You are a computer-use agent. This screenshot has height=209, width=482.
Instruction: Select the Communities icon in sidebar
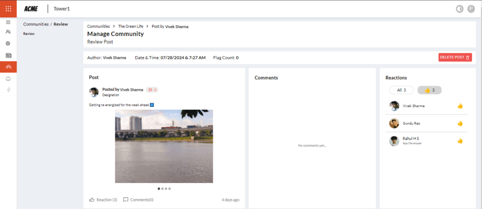pyautogui.click(x=8, y=67)
